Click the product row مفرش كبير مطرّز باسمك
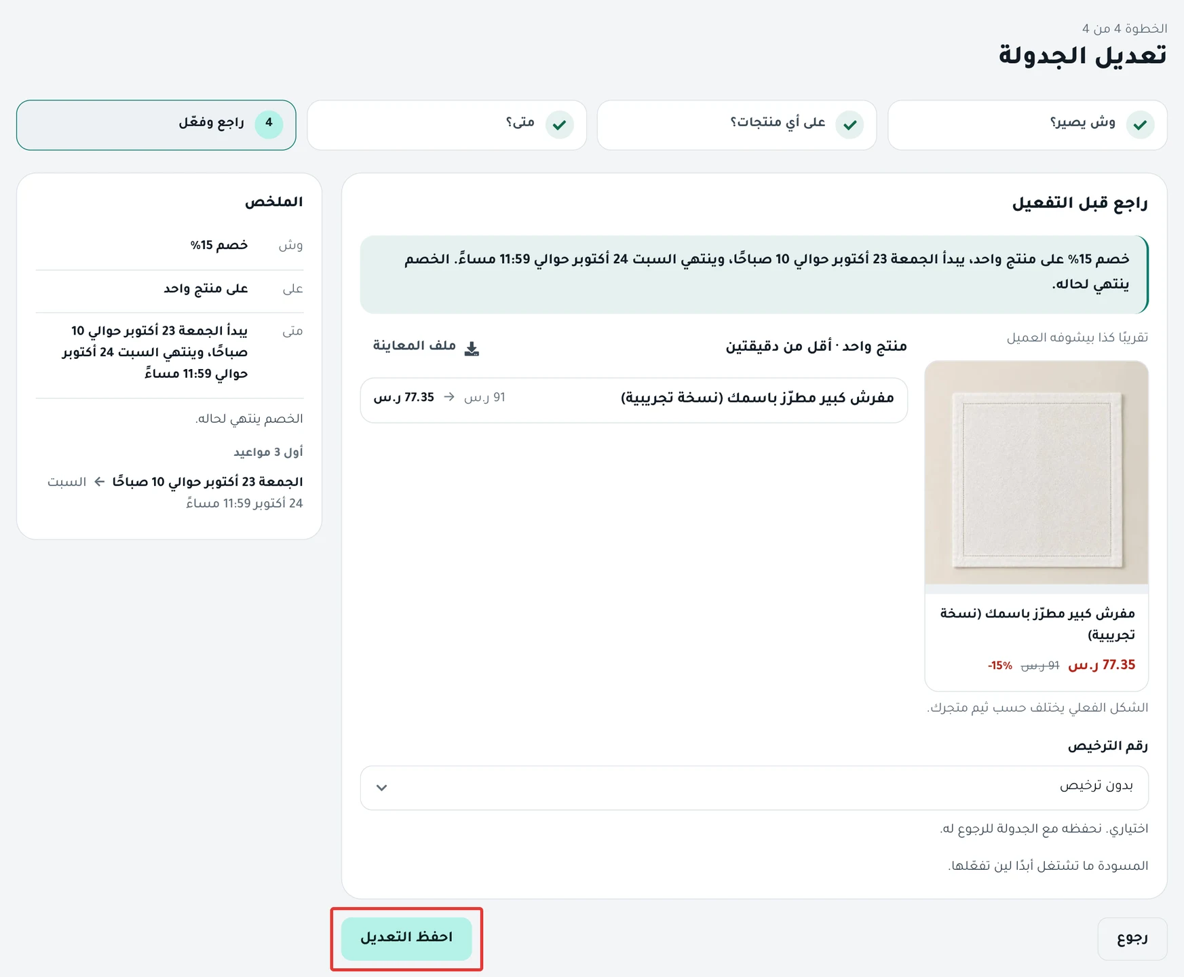Image resolution: width=1184 pixels, height=977 pixels. click(634, 400)
